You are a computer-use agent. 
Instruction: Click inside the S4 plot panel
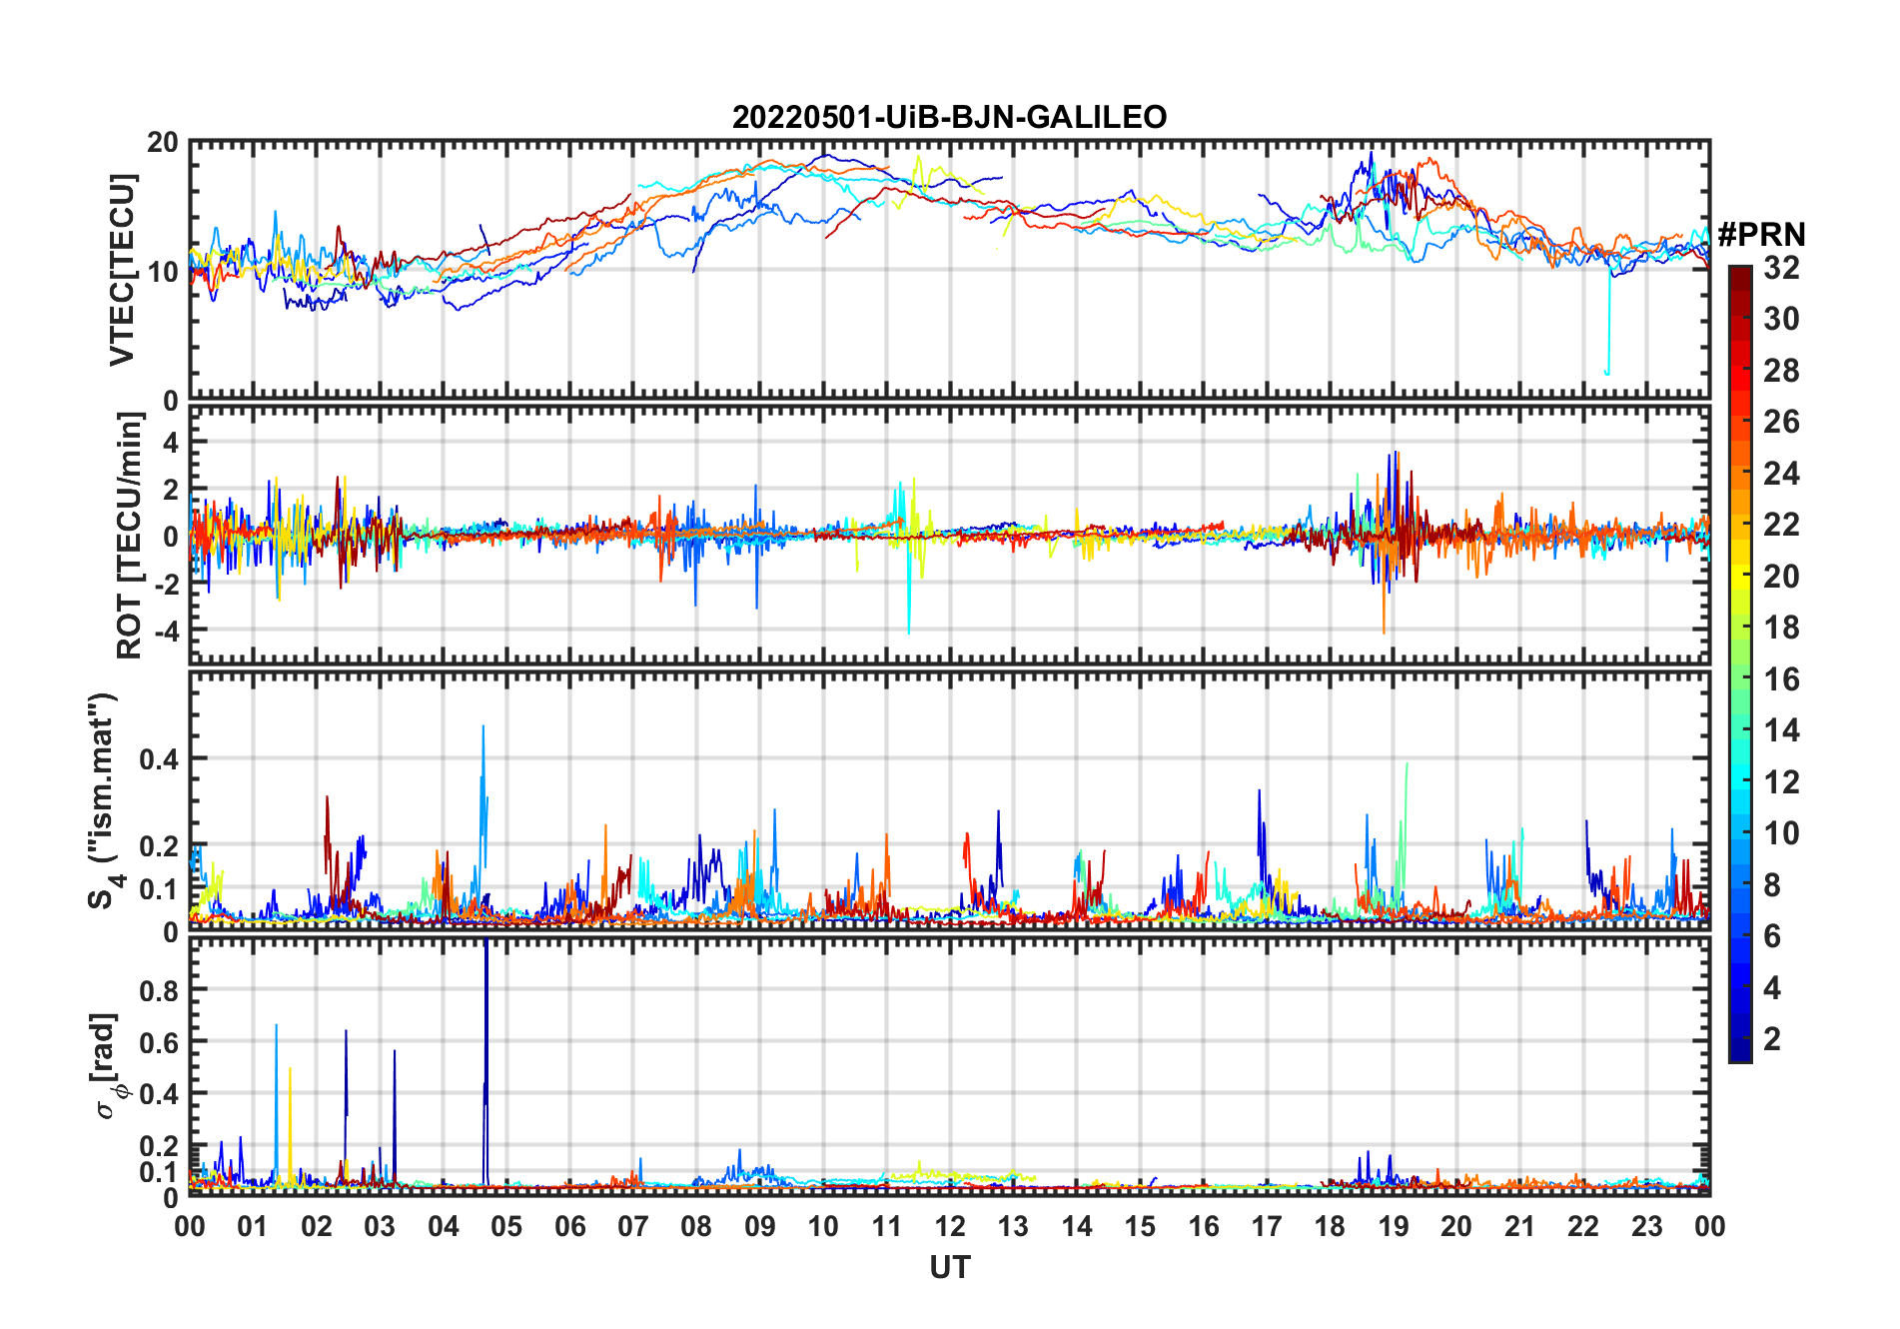tap(949, 799)
